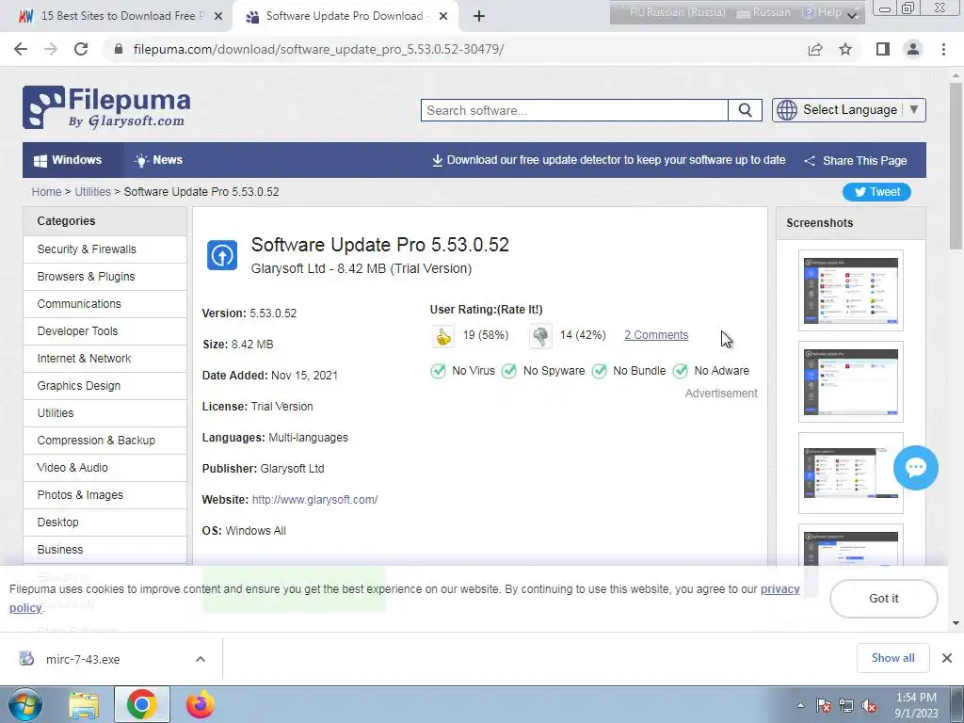
Task: Show hidden tray icons arrow
Action: (800, 706)
